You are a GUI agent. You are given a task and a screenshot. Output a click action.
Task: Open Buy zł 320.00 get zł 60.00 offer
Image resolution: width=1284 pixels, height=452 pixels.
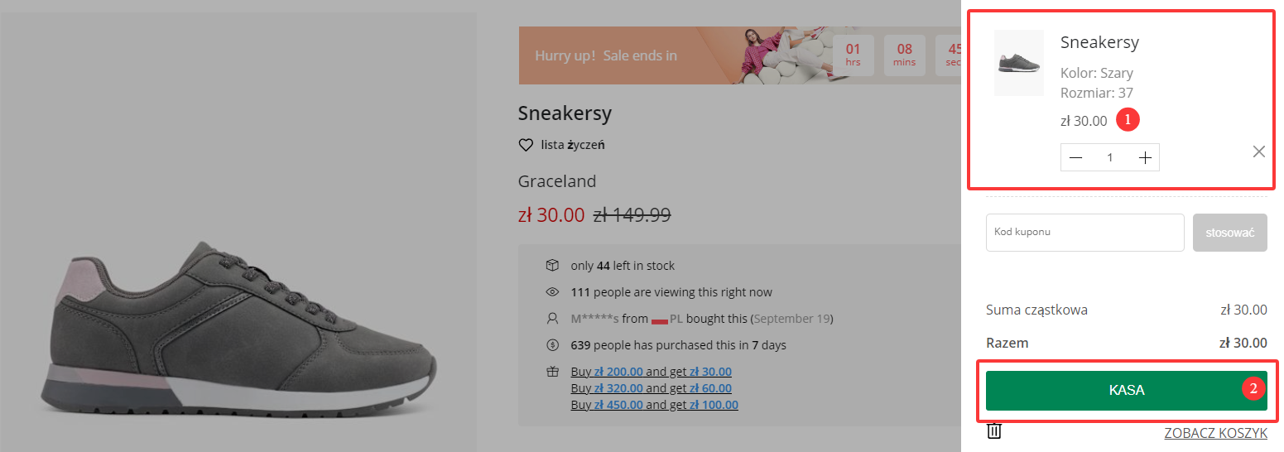[x=651, y=388]
